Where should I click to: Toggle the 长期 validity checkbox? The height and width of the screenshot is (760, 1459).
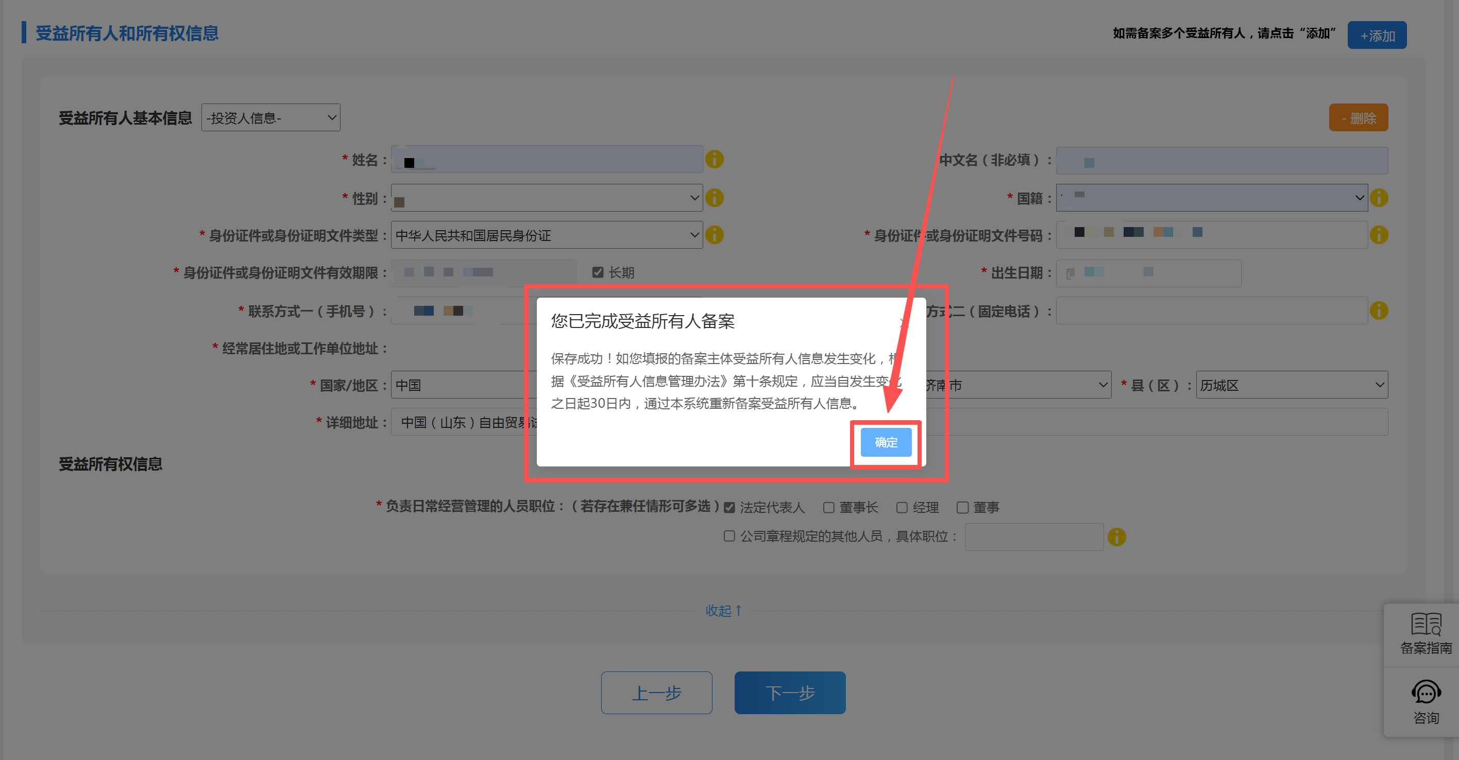click(598, 273)
